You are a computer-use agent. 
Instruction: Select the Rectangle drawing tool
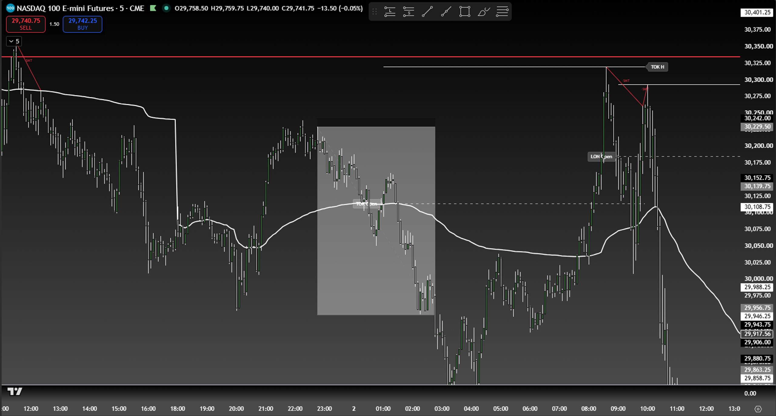pyautogui.click(x=465, y=12)
